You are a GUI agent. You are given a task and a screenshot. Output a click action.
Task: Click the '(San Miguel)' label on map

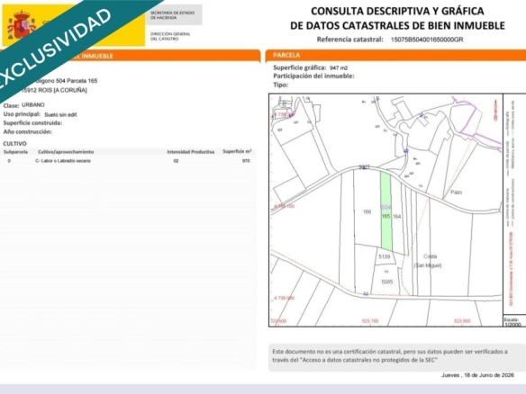tap(428, 265)
